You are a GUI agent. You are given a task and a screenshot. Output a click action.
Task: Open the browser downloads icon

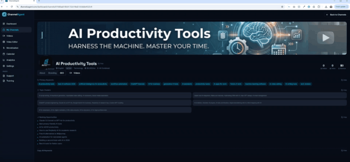(326, 7)
